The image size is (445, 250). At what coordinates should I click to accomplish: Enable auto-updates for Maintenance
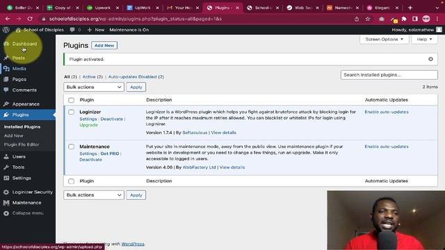pyautogui.click(x=387, y=147)
